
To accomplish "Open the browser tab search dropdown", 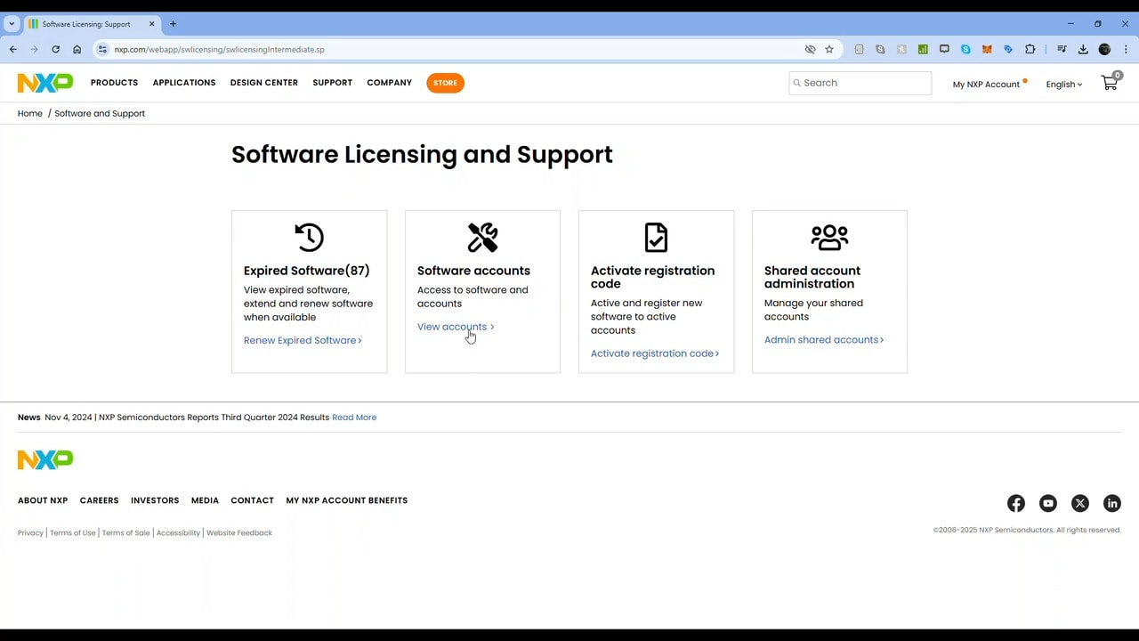I will tap(12, 24).
